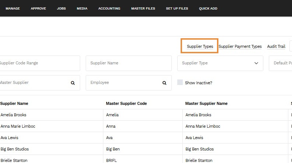Screen dimensions: 292x163
Task: Click Amelia Brooks in Master Supplier Name column
Action: 198,115
